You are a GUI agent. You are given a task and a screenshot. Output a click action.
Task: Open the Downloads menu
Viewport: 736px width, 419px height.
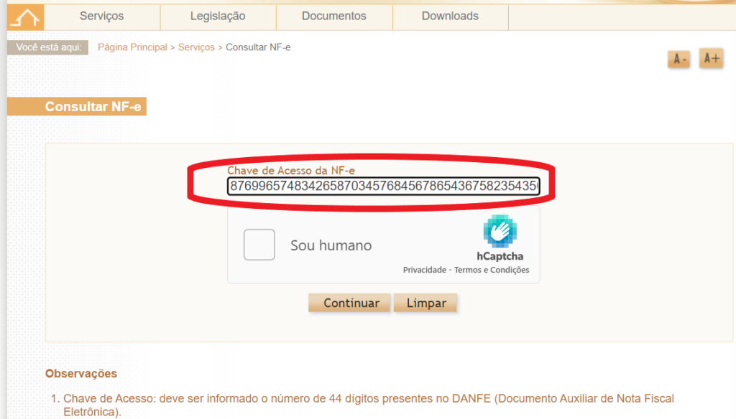(x=450, y=17)
